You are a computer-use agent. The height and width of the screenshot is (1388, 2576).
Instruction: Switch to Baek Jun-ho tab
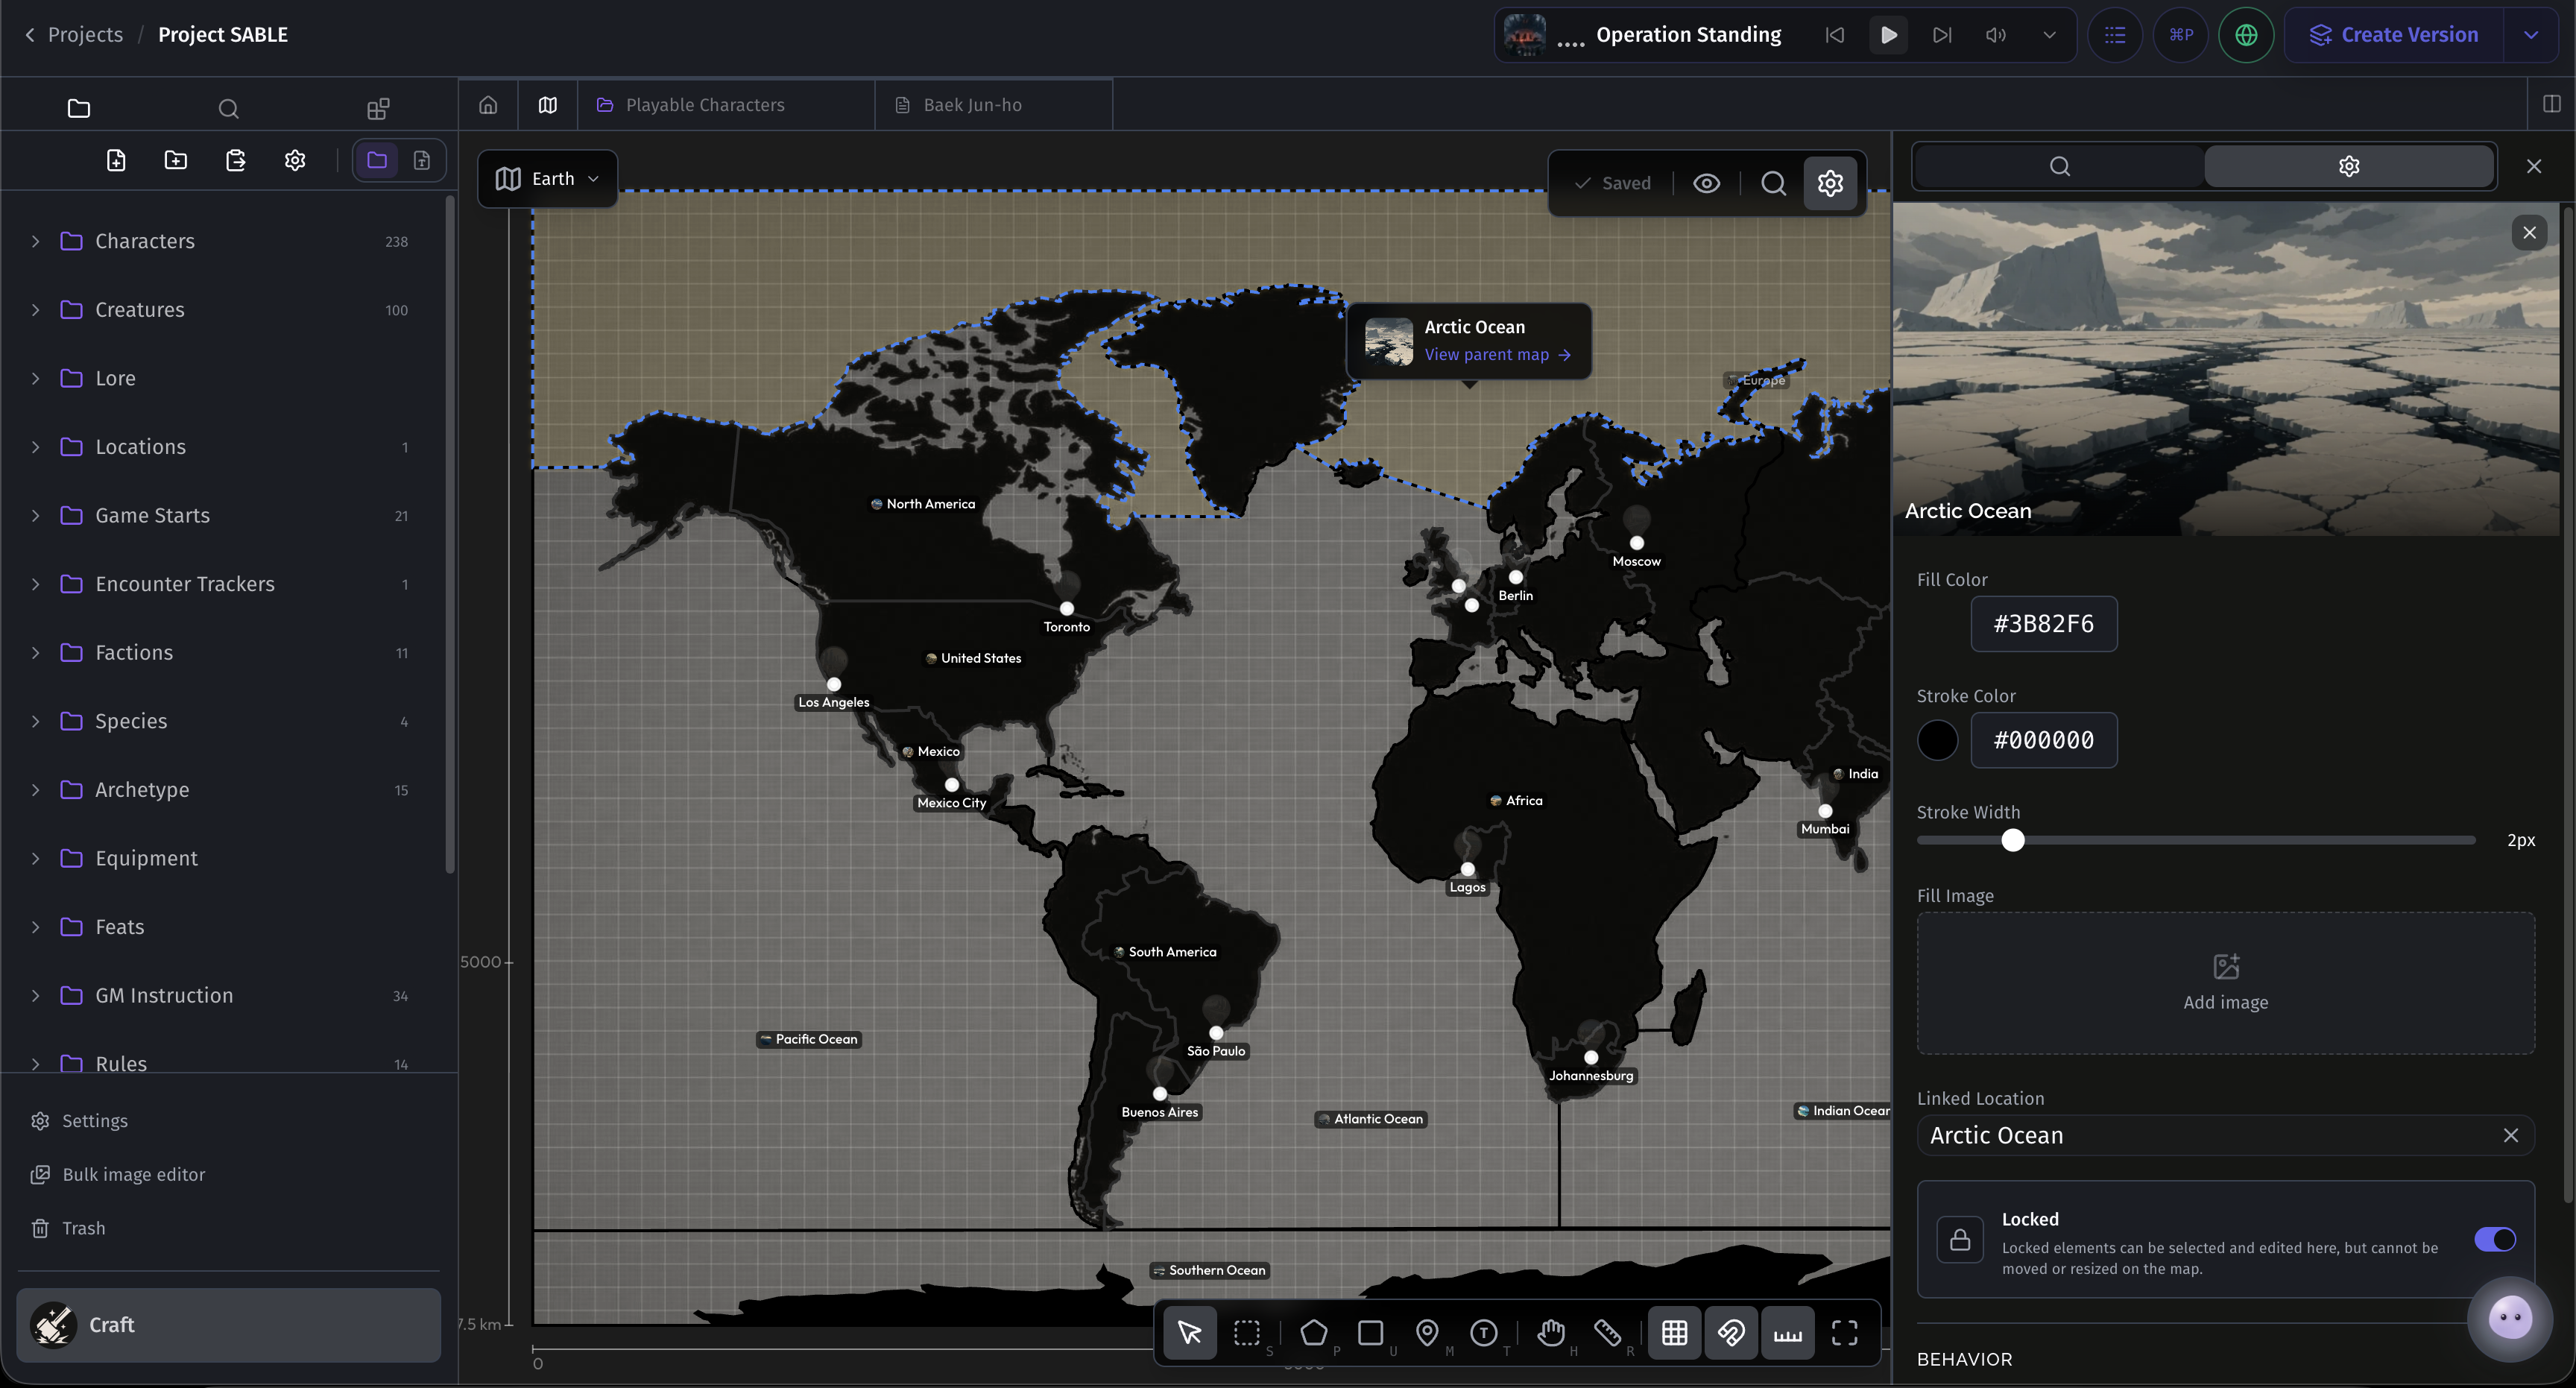pos(994,105)
